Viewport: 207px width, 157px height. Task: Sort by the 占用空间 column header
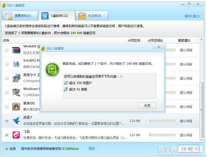tap(134, 40)
